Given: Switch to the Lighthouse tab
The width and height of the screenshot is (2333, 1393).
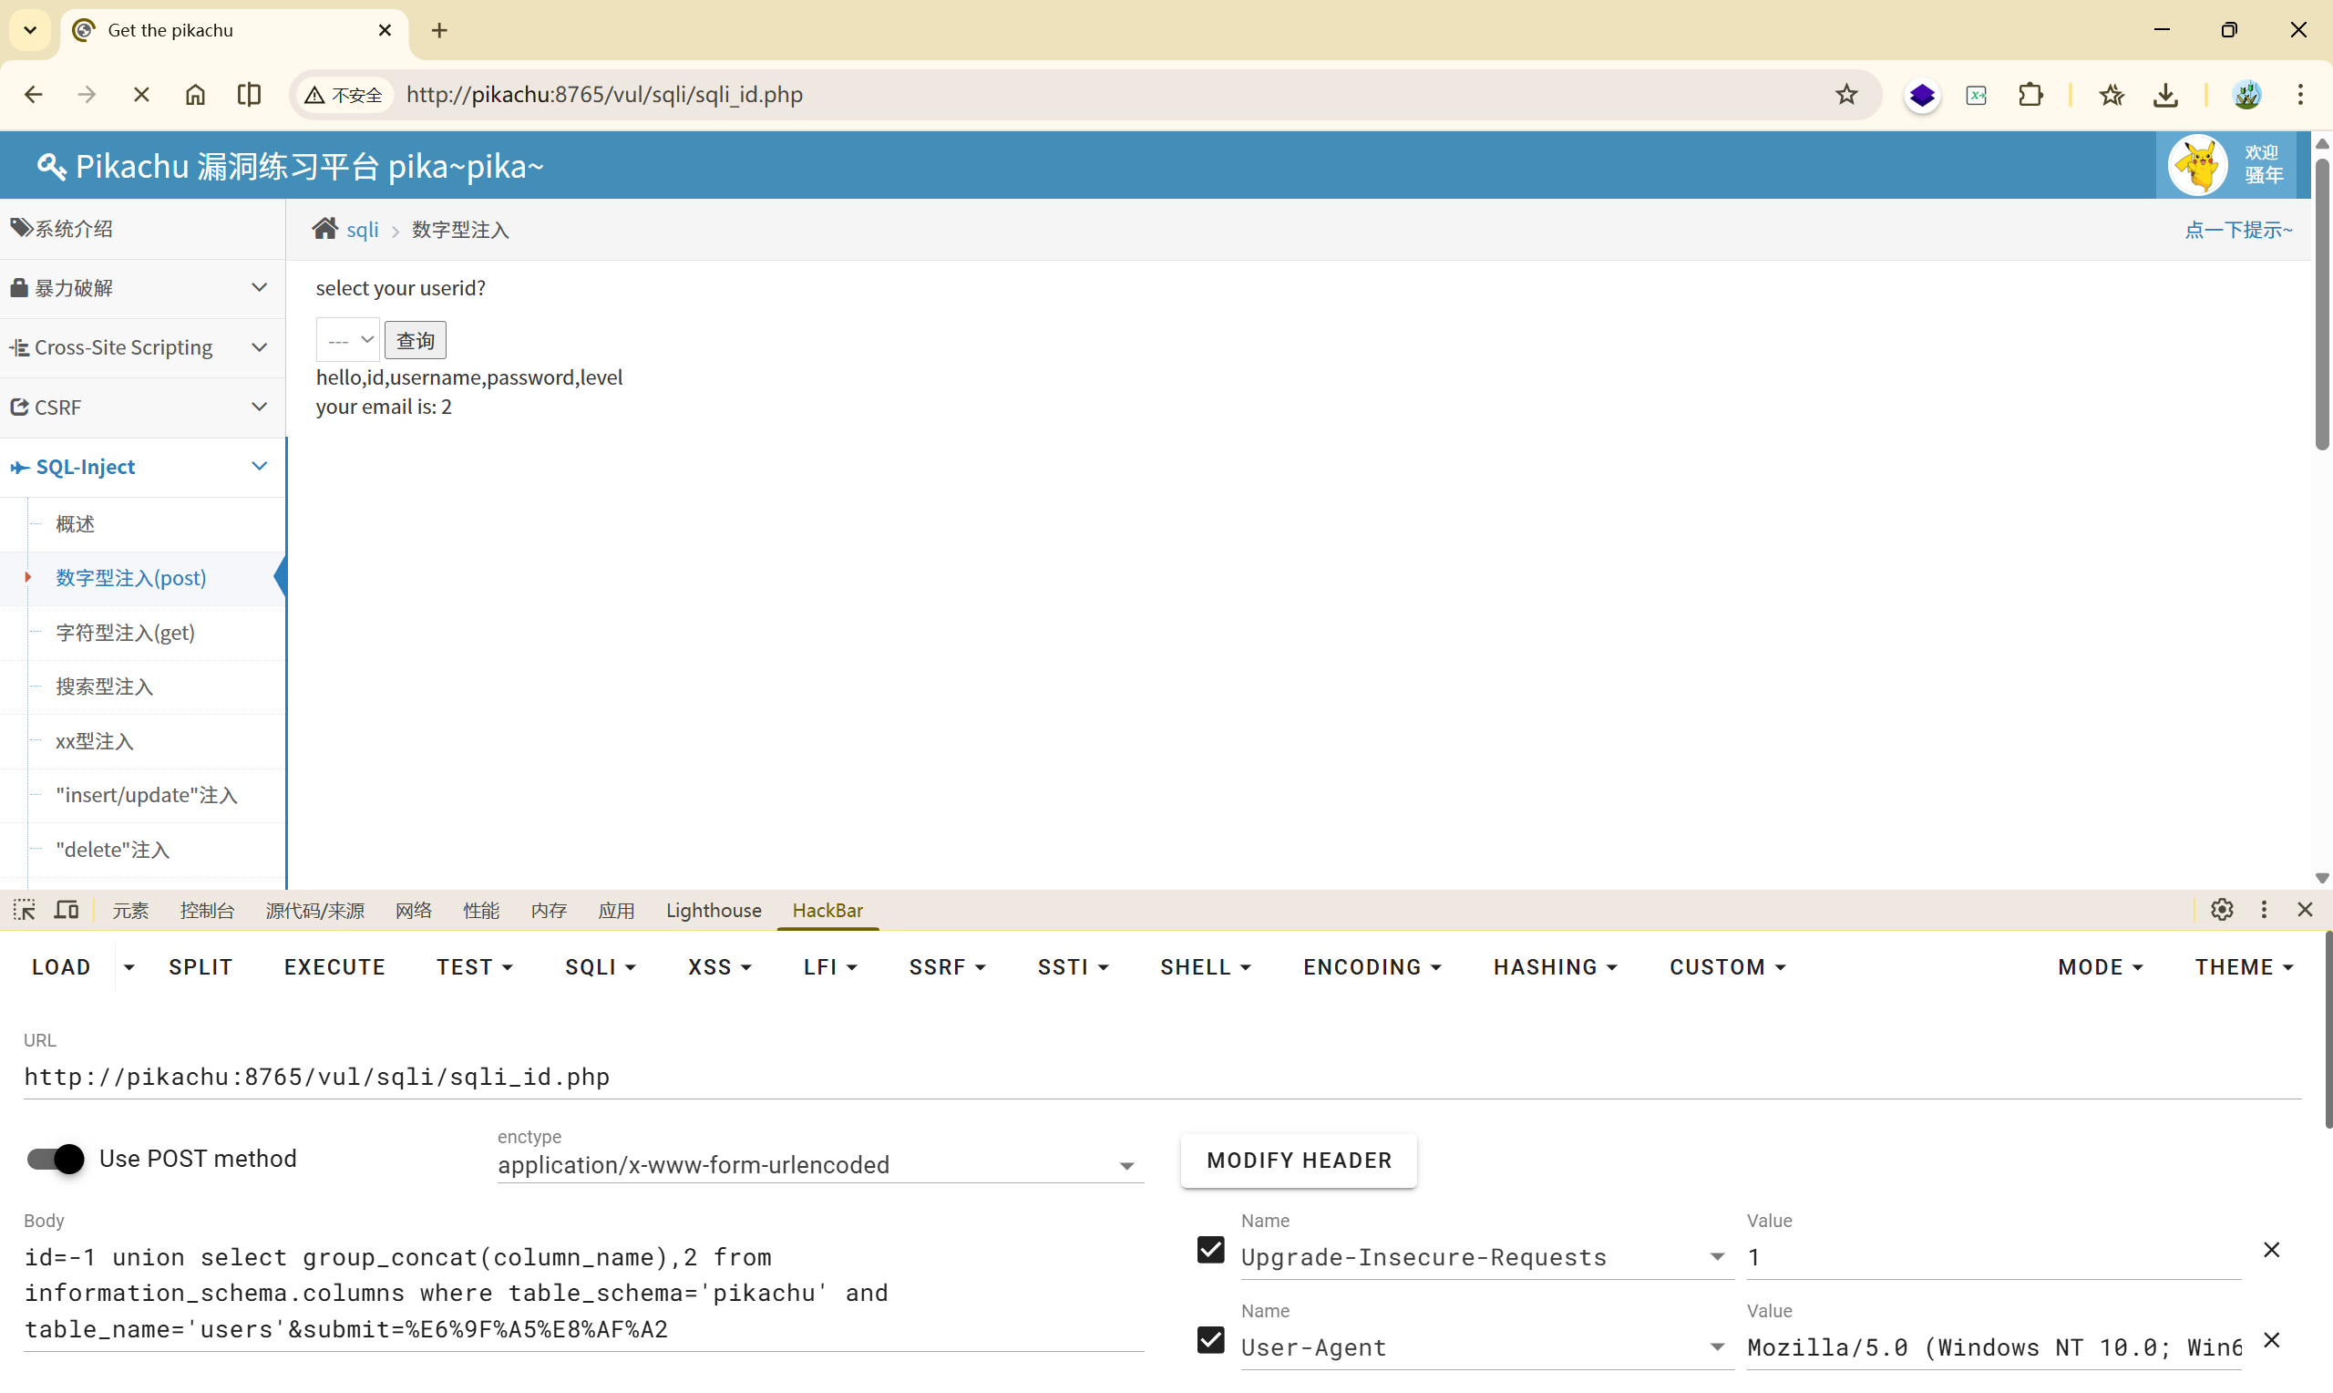Looking at the screenshot, I should tap(713, 911).
